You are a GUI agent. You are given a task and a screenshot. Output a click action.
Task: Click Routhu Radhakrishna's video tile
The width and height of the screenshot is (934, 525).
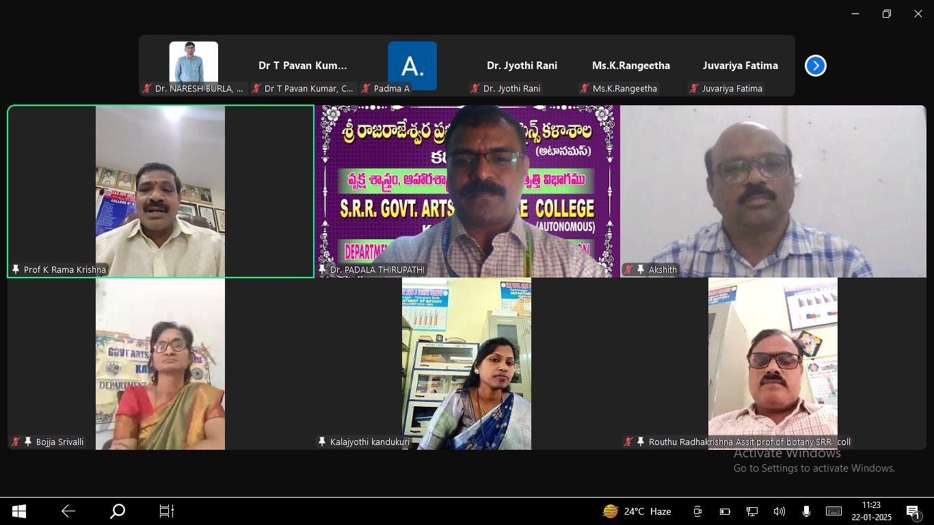coord(773,362)
